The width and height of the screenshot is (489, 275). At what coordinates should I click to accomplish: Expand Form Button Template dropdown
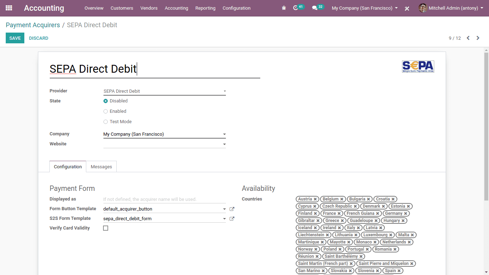point(224,209)
